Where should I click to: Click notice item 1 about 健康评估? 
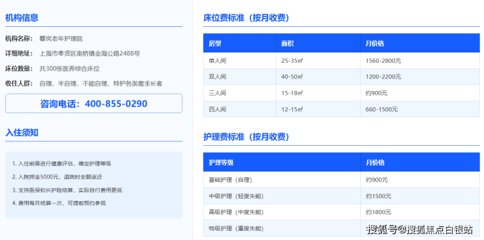coord(61,163)
